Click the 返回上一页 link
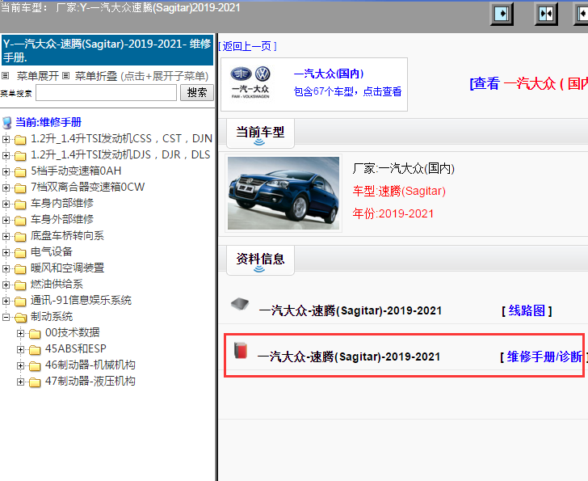The width and height of the screenshot is (588, 481). 247,46
